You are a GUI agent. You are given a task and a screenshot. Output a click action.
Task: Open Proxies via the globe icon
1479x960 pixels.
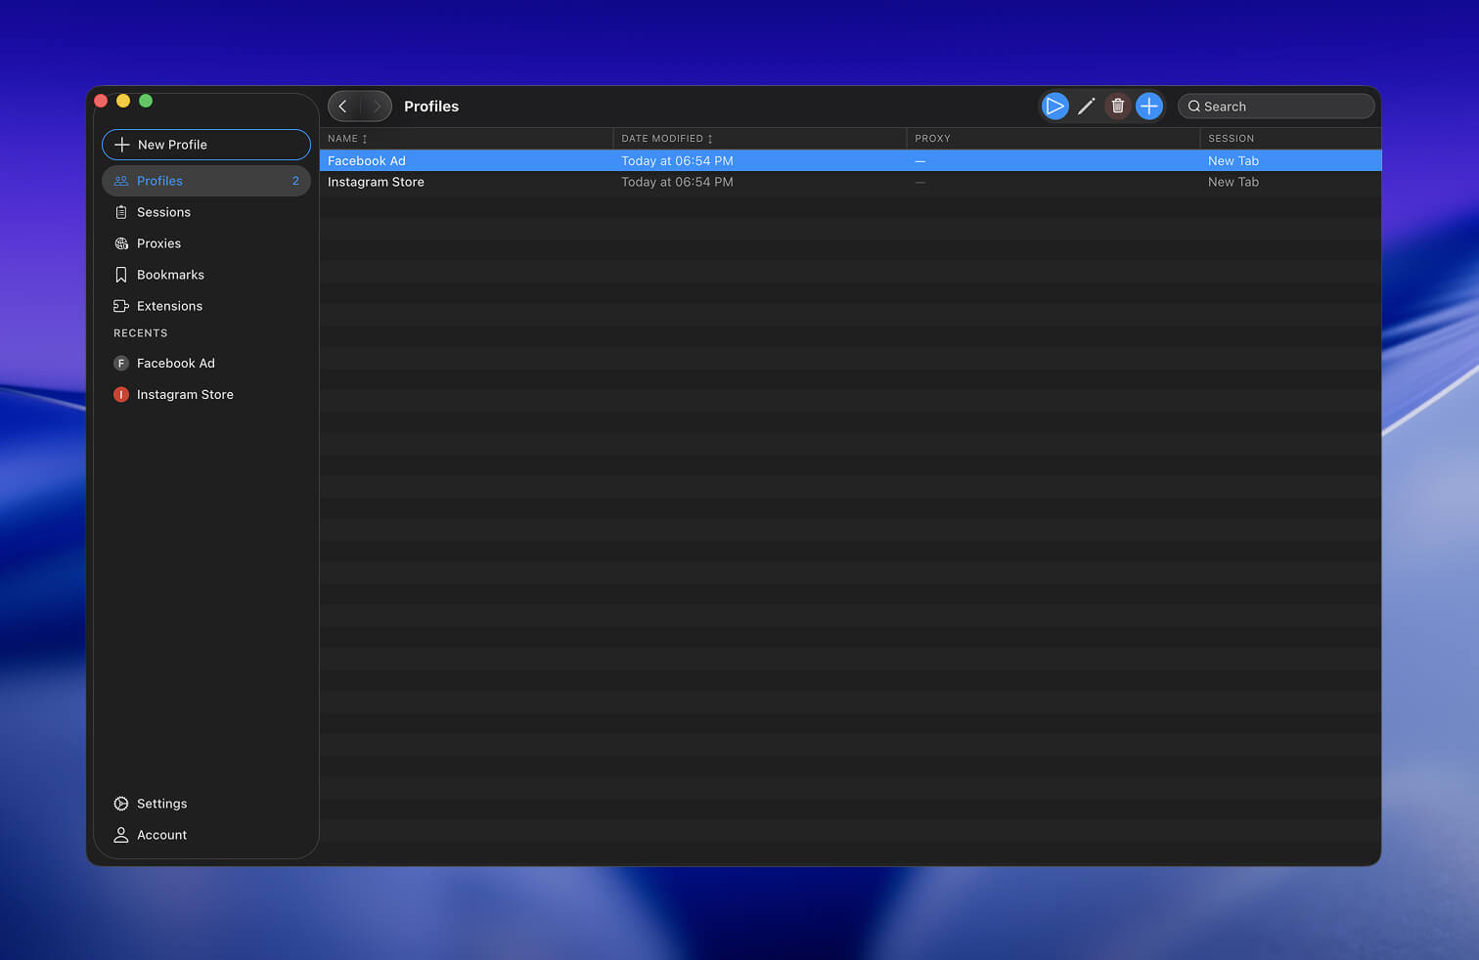[159, 242]
